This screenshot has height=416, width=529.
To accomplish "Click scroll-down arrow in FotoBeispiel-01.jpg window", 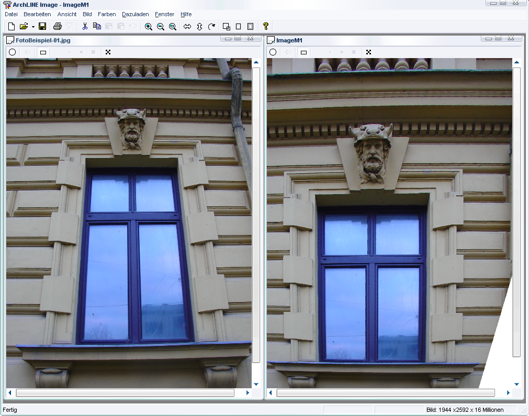I will 256,384.
